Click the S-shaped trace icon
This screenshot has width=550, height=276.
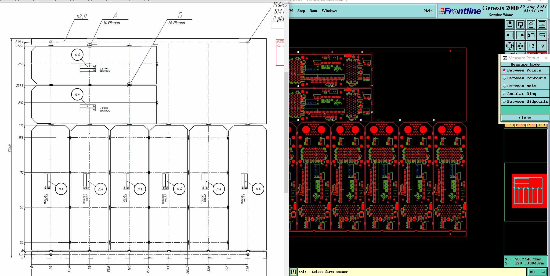[542, 35]
